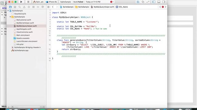Click line number 14 in gutter
The width and height of the screenshot is (197, 110).
[x=50, y=45]
